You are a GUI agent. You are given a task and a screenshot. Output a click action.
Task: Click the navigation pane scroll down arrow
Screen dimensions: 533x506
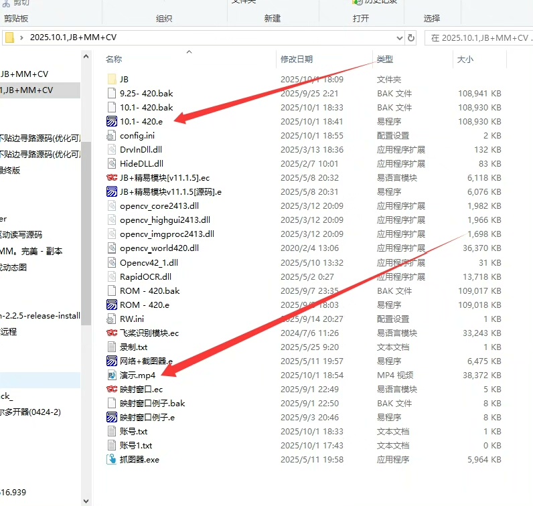pyautogui.click(x=86, y=501)
